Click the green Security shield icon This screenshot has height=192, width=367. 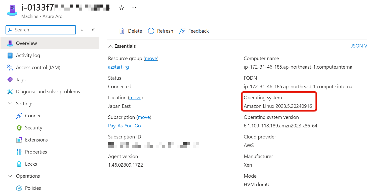tap(19, 128)
